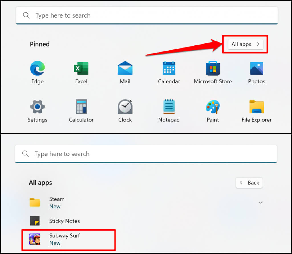Select the Subway Surf list label
This screenshot has height=254, width=292.
tap(64, 236)
